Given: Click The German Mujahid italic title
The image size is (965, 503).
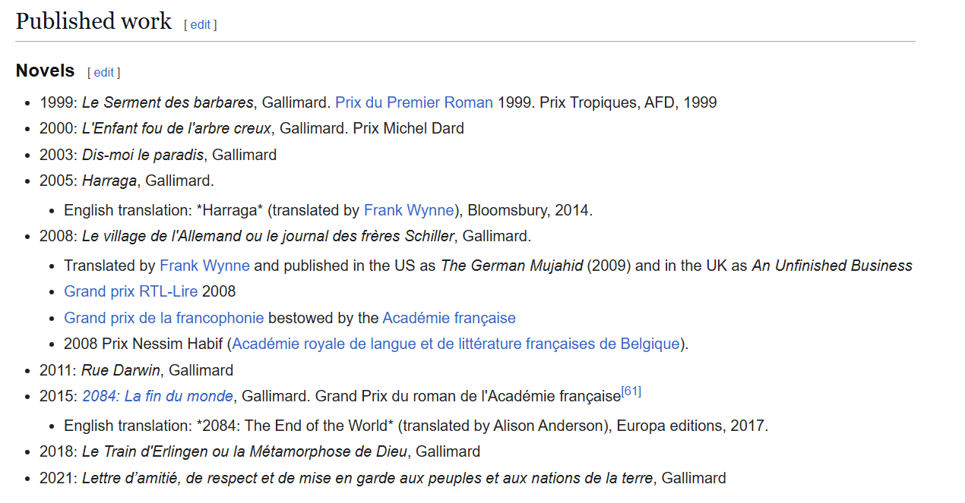Looking at the screenshot, I should [511, 266].
